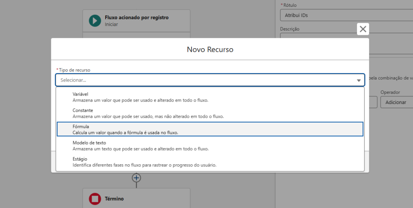Open the Adicionar operator dropdown
413x208 pixels.
(396, 102)
